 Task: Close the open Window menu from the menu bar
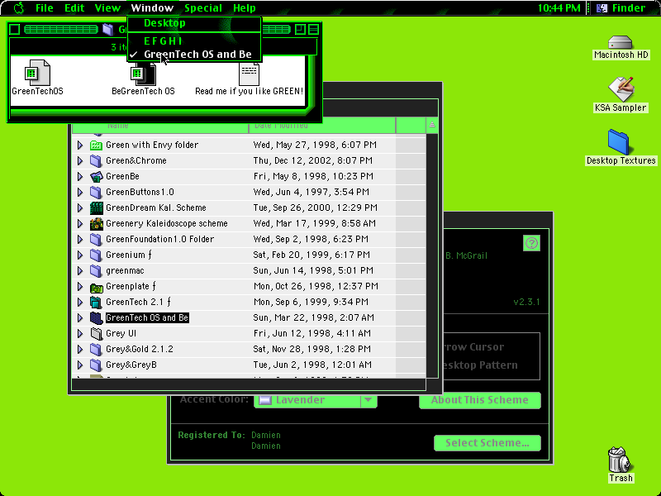(152, 8)
